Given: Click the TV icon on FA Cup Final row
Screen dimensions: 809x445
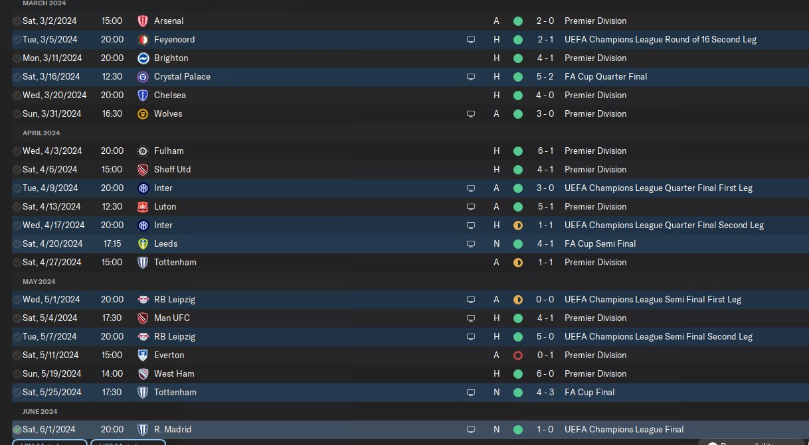Looking at the screenshot, I should (x=471, y=393).
